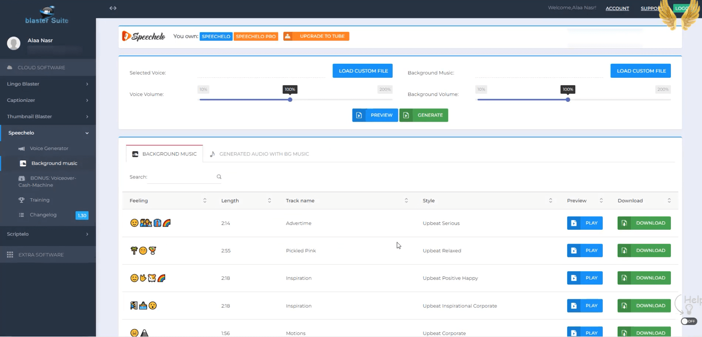Image resolution: width=702 pixels, height=337 pixels.
Task: Click the Extra Software grid icon
Action: coord(10,255)
